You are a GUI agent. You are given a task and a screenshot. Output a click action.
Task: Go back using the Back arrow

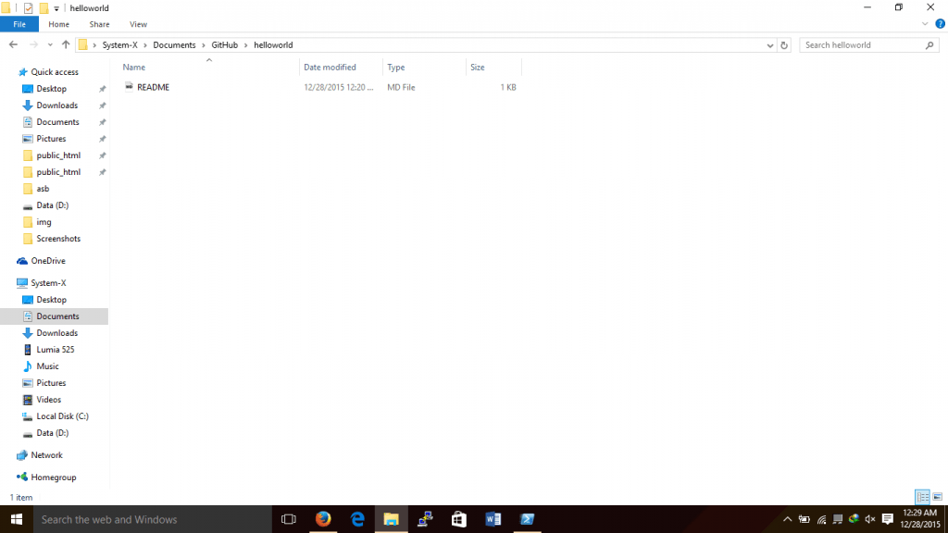[13, 44]
